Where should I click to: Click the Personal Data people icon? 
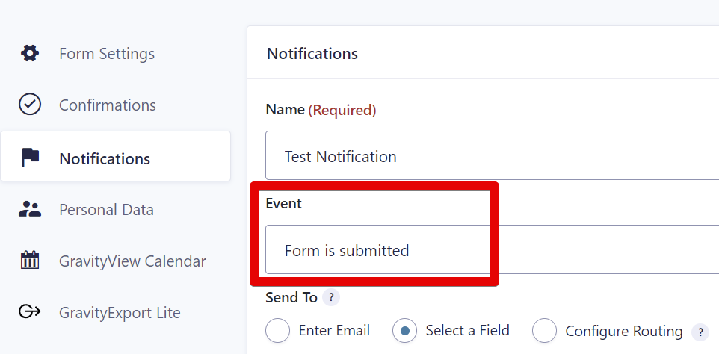click(30, 209)
